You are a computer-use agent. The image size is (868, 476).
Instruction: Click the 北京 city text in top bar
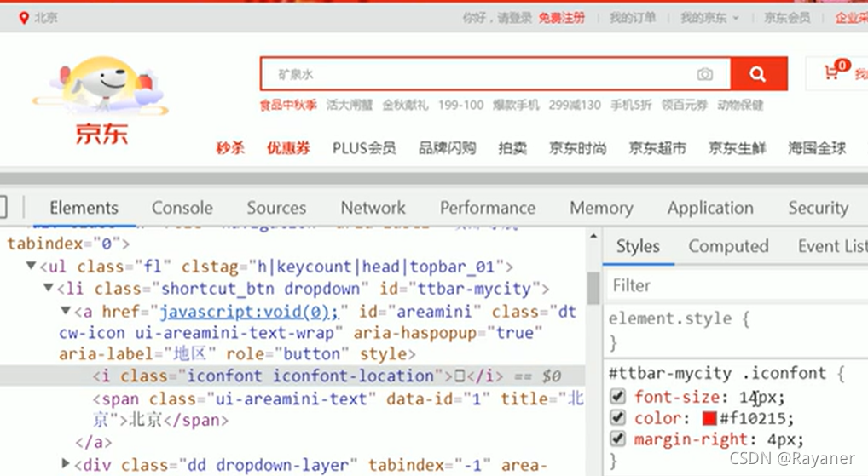46,18
